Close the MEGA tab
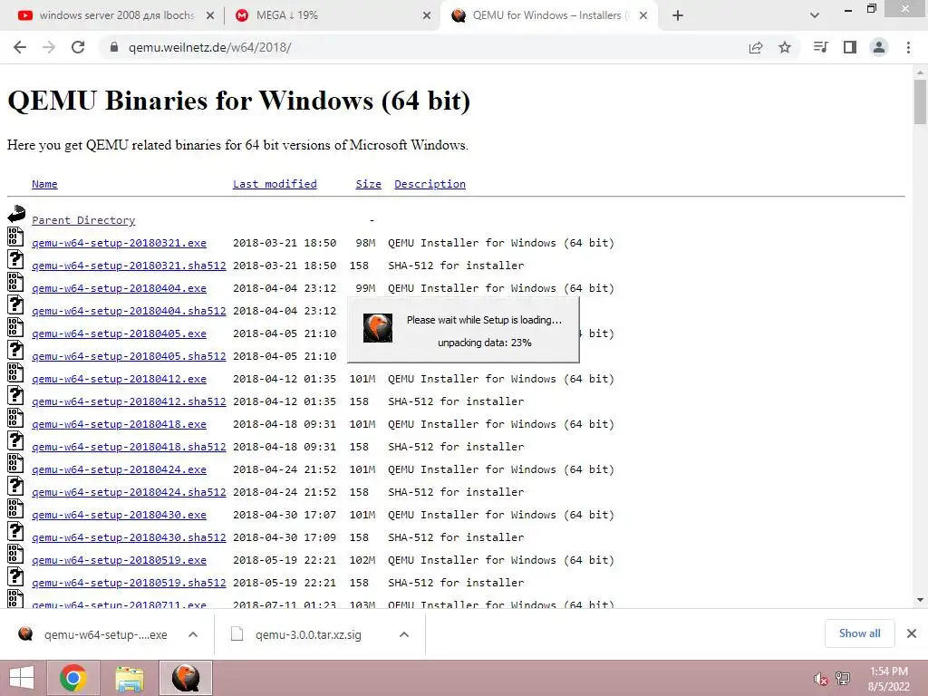The height and width of the screenshot is (696, 928). [427, 16]
